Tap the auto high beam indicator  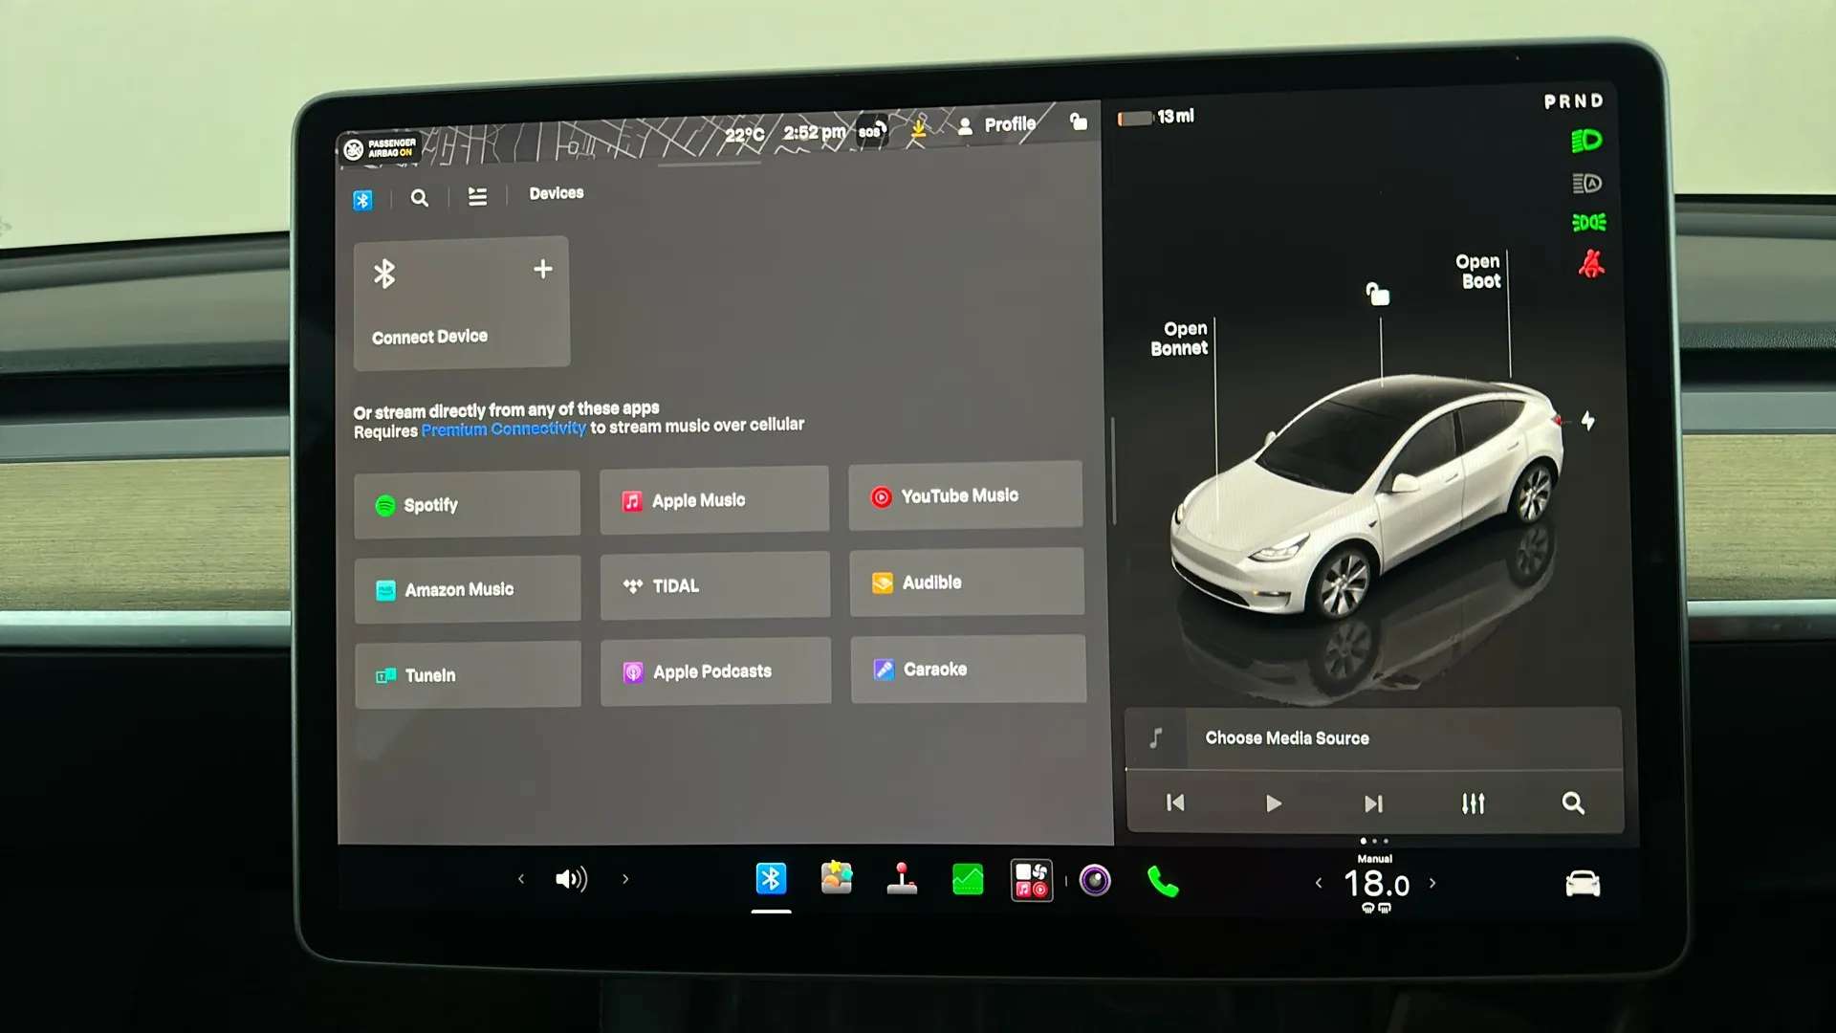[x=1587, y=183]
